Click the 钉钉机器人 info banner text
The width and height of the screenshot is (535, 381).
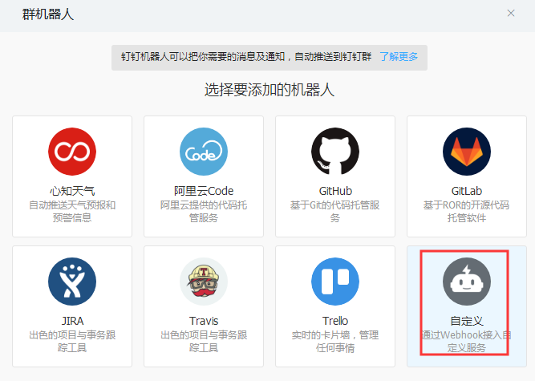pos(246,57)
